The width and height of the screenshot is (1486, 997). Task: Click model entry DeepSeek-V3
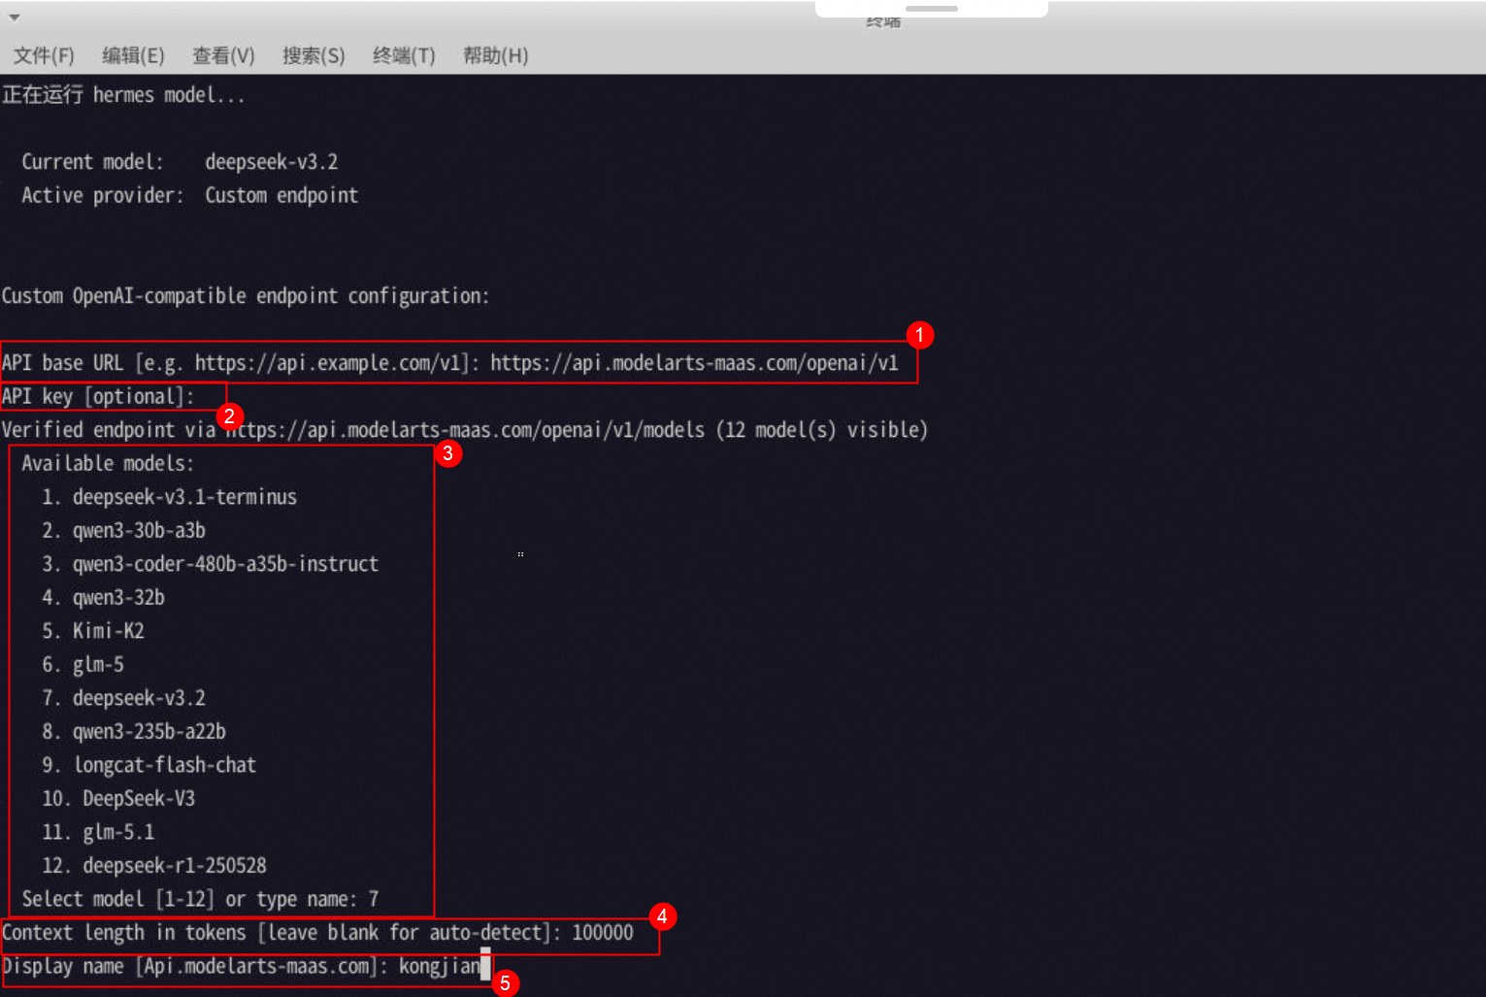pyautogui.click(x=139, y=799)
